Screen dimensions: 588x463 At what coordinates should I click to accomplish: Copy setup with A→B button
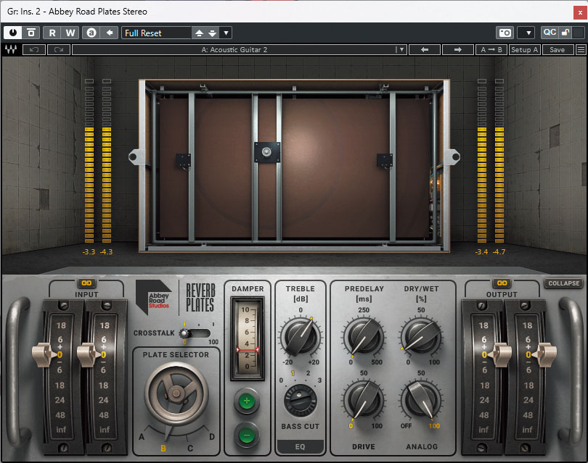[x=491, y=50]
